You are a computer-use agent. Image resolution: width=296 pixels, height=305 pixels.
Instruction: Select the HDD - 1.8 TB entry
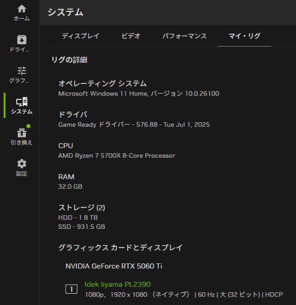[78, 218]
